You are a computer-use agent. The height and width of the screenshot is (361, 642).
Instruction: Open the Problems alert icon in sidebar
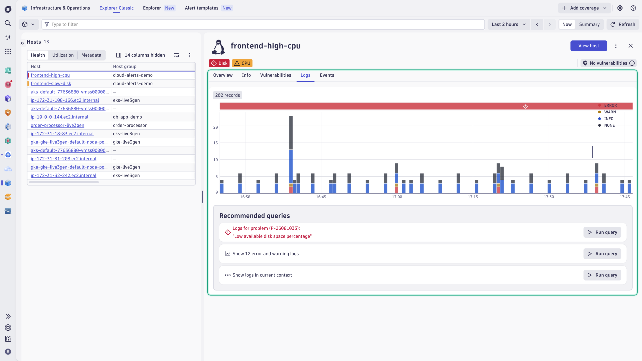[x=8, y=84]
